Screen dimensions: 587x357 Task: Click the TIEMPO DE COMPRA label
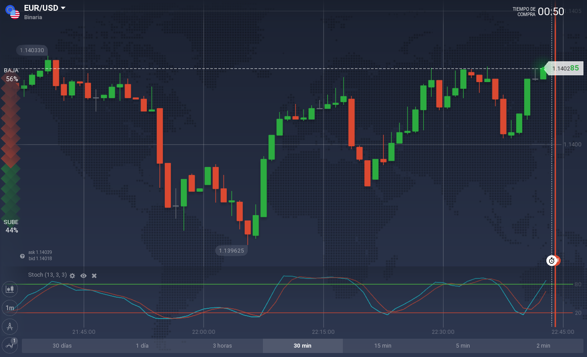coord(524,12)
